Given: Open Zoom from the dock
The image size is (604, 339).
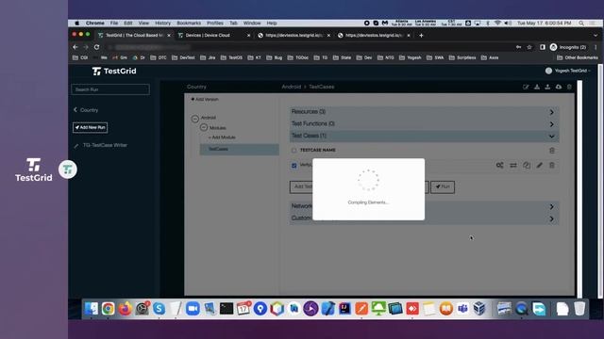Looking at the screenshot, I should [x=193, y=309].
